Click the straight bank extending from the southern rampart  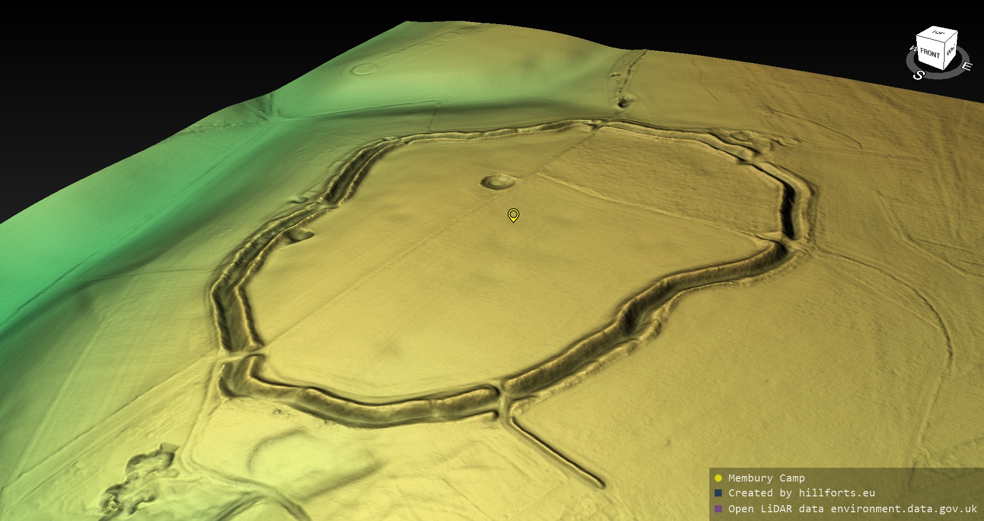[559, 451]
